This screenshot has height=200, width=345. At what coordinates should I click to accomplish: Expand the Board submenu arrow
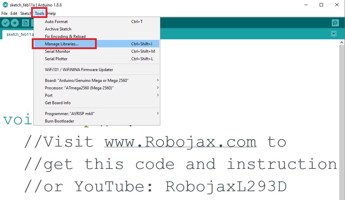[158, 80]
